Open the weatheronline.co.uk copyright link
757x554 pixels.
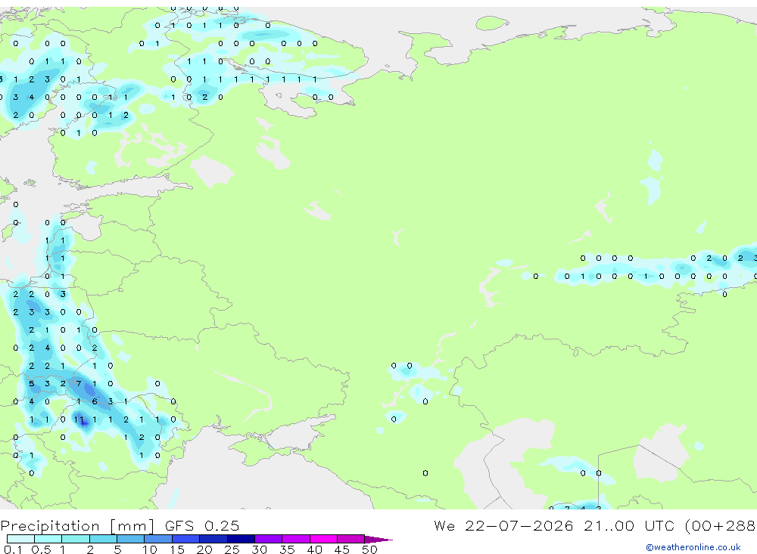(x=693, y=547)
